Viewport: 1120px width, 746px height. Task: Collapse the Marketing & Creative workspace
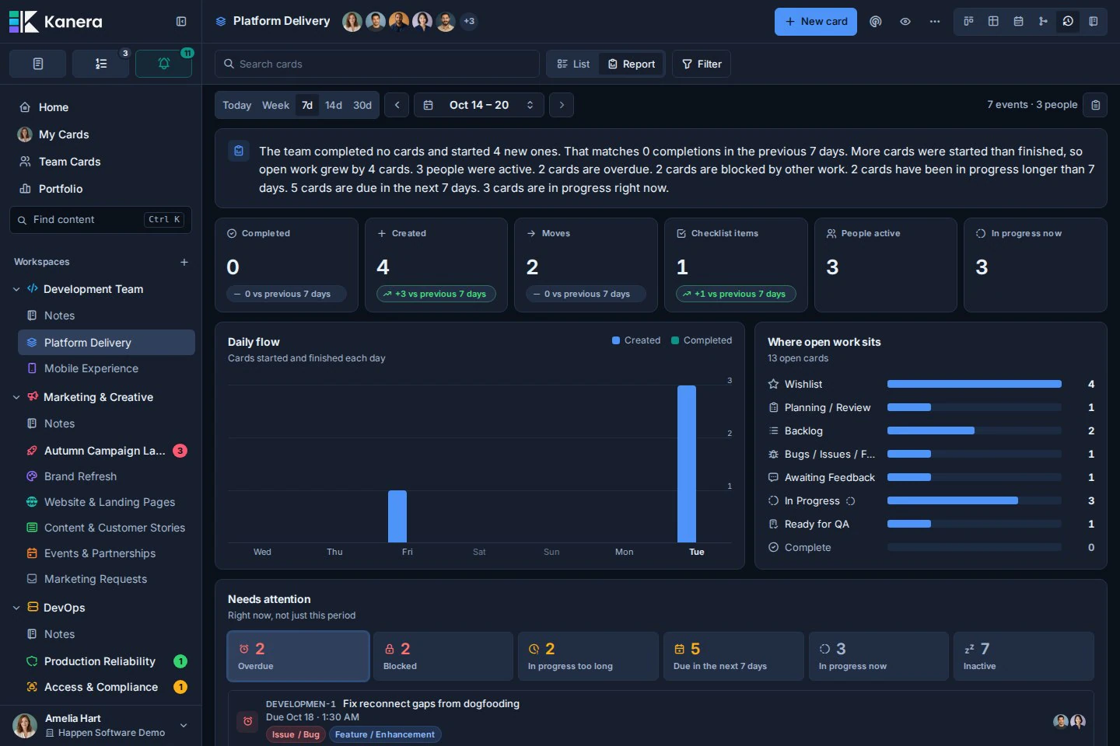point(16,397)
